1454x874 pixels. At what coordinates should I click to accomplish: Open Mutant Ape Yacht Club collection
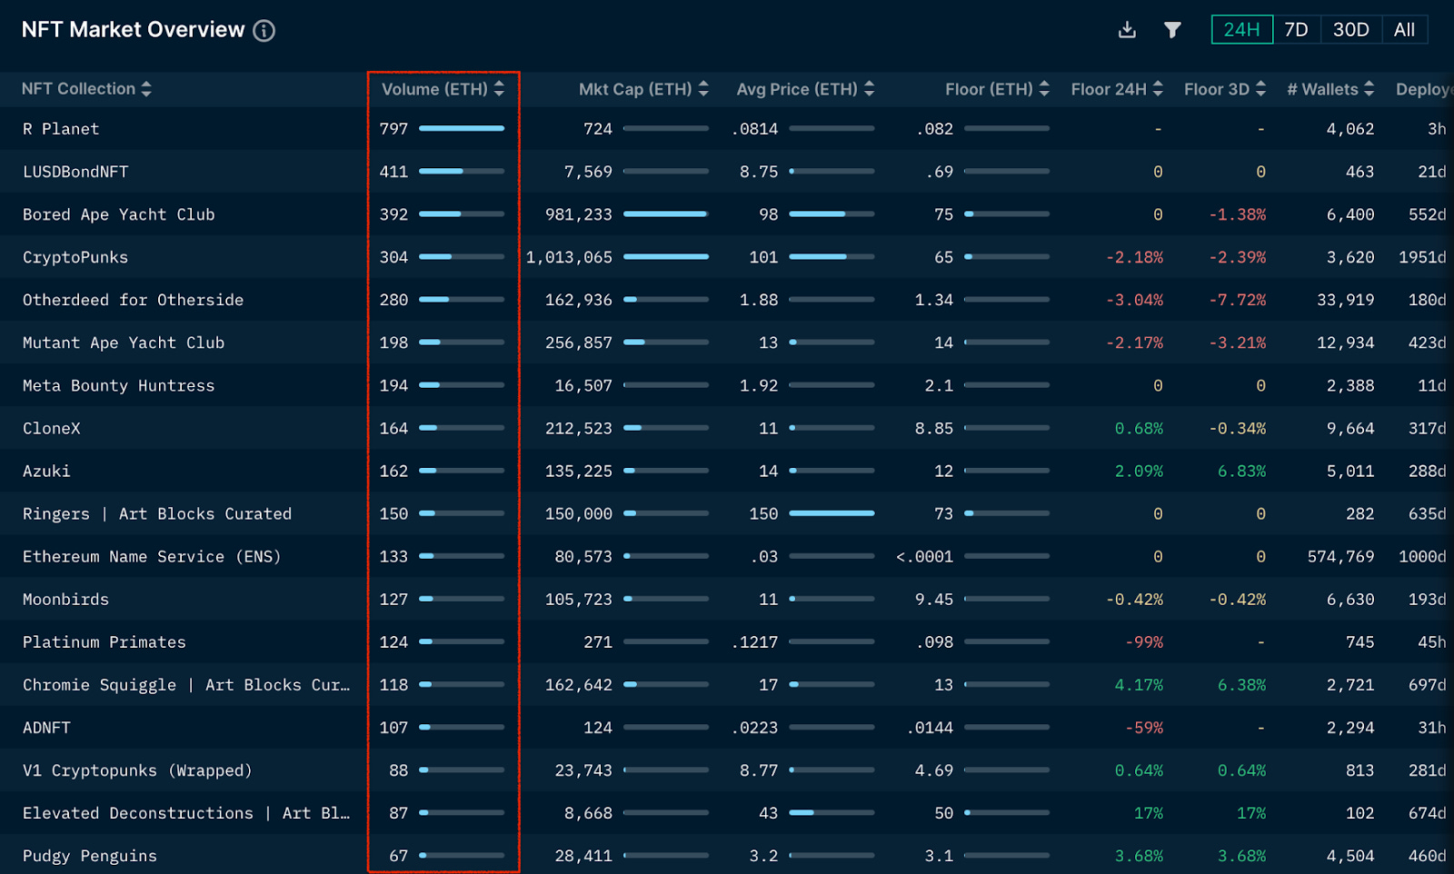124,343
